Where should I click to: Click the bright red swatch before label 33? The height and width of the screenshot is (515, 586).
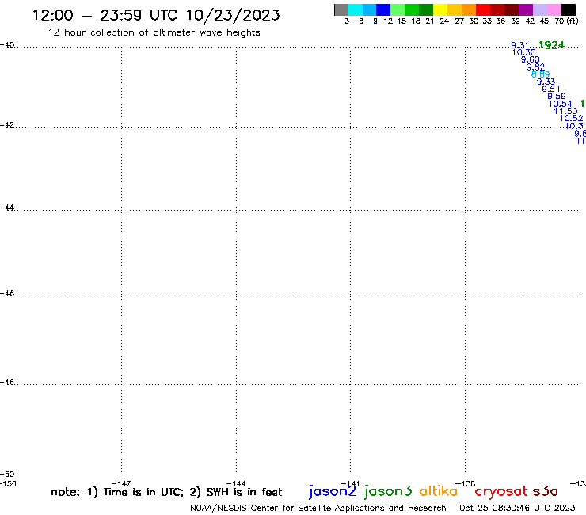483,10
